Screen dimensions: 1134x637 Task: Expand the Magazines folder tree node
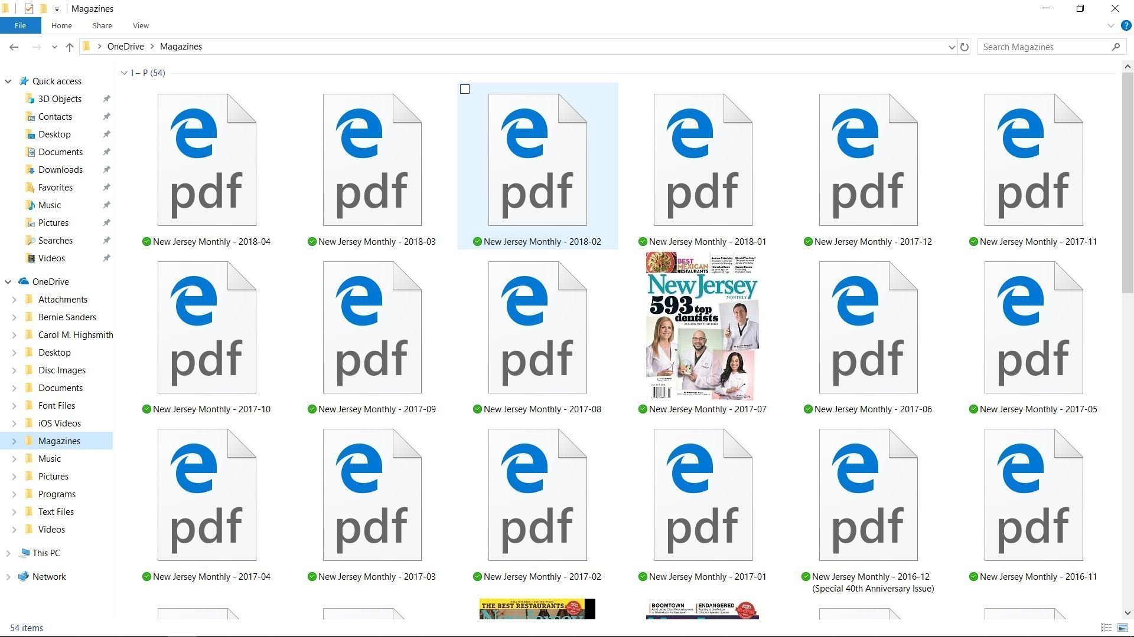14,441
